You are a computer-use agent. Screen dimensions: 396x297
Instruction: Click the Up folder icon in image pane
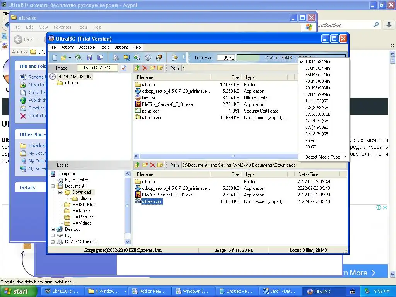(137, 68)
